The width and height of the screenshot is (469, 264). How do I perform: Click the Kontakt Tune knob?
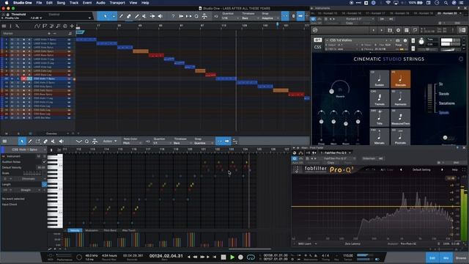coord(421,42)
